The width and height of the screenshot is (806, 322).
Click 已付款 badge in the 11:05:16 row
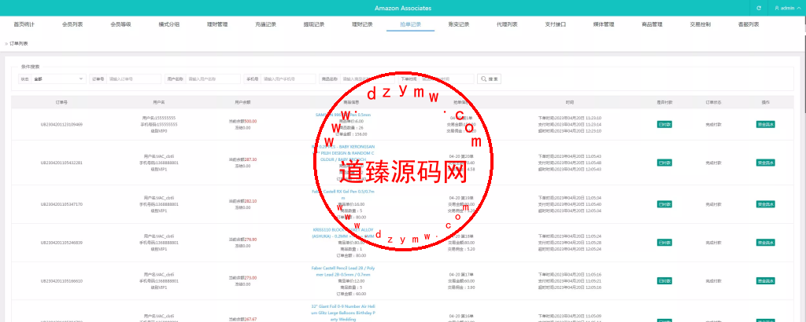[x=664, y=281]
